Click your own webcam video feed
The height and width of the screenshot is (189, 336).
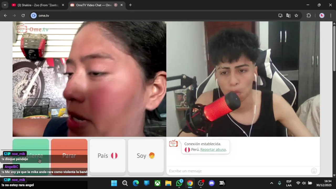pyautogui.click(x=243, y=79)
